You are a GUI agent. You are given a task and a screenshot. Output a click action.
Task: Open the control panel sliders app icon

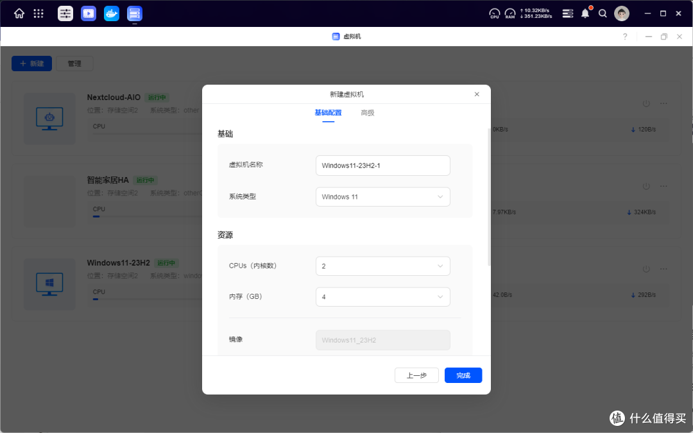point(65,13)
